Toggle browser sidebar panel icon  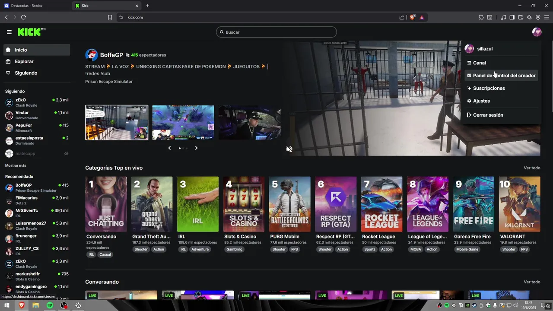click(x=512, y=17)
